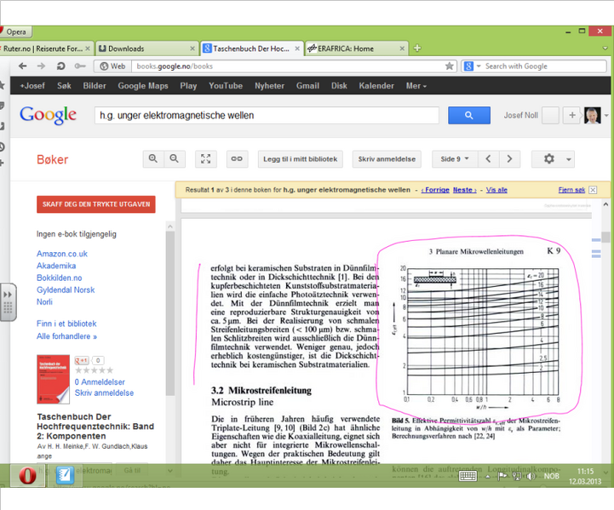This screenshot has height=510, width=614.
Task: Open Action Center flag tray icon
Action: (x=502, y=476)
